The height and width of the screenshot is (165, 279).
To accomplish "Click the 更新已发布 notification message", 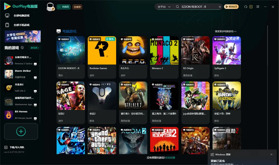I will coord(218,161).
